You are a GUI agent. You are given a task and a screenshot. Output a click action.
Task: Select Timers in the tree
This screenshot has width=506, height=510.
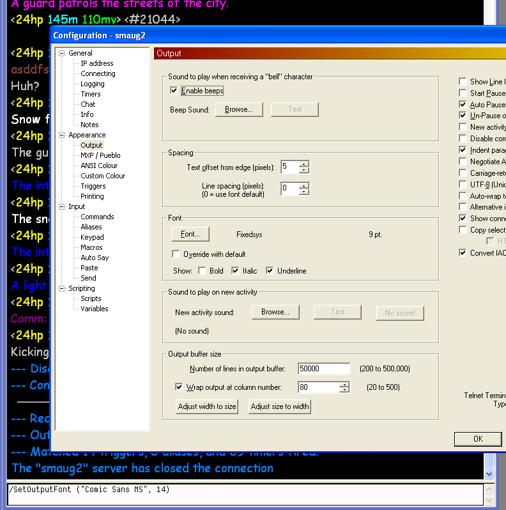tap(91, 94)
